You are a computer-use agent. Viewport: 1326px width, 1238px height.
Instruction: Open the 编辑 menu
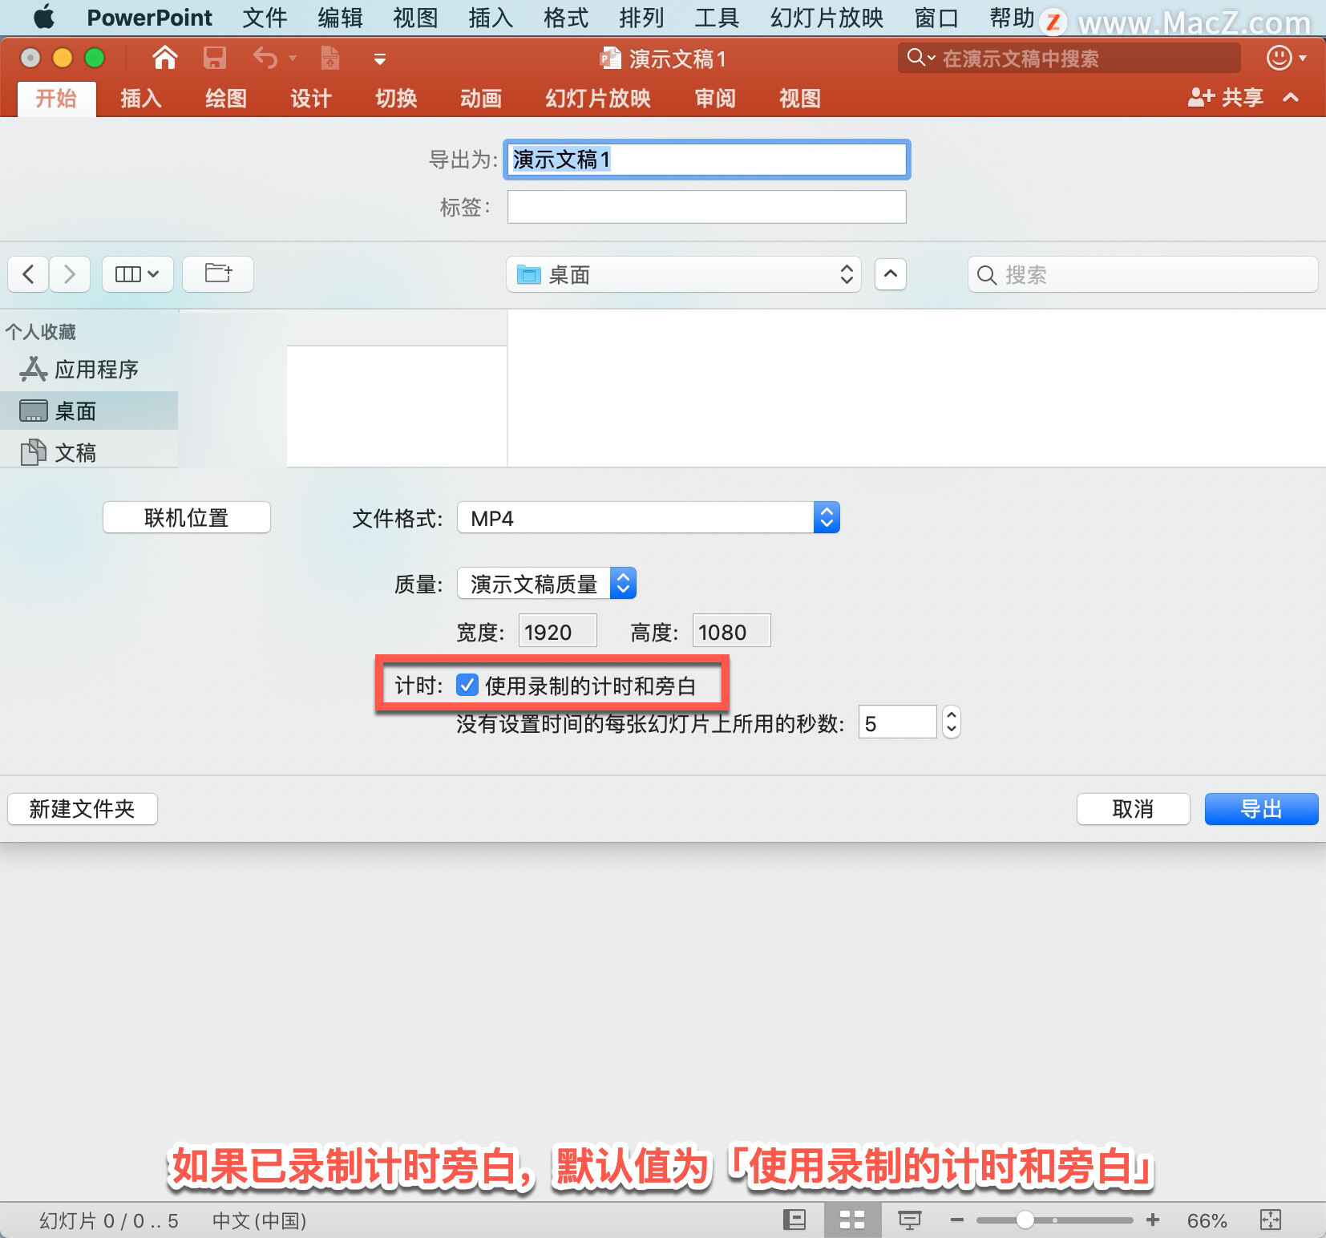(340, 17)
